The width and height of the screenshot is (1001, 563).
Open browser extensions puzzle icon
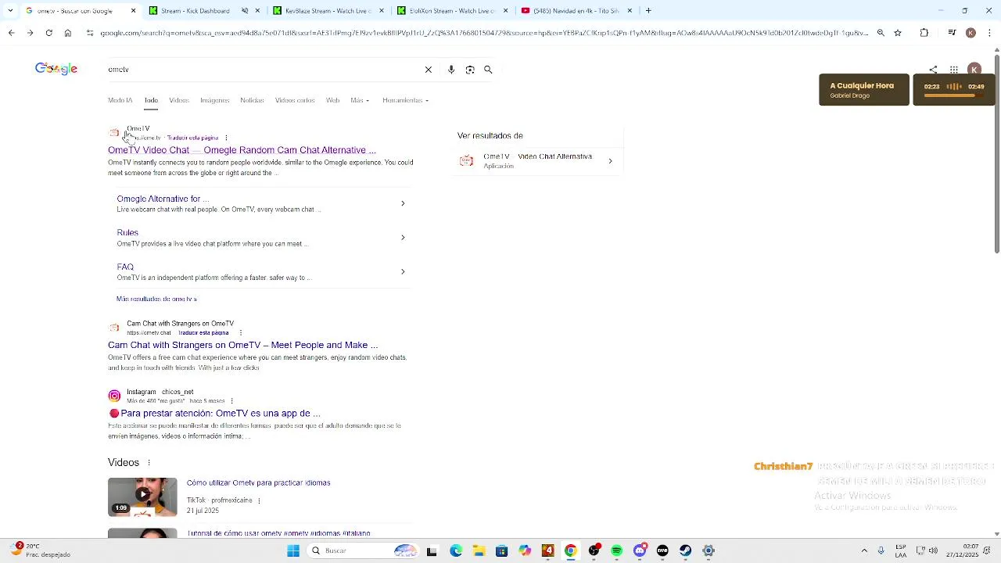pyautogui.click(x=924, y=33)
